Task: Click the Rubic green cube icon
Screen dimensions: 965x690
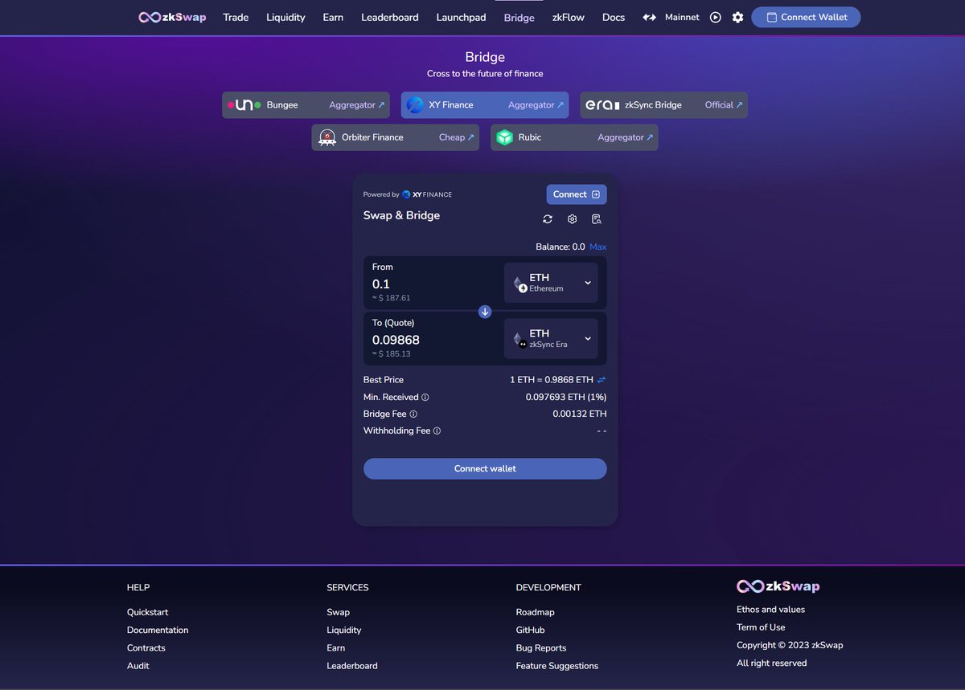Action: pyautogui.click(x=504, y=137)
